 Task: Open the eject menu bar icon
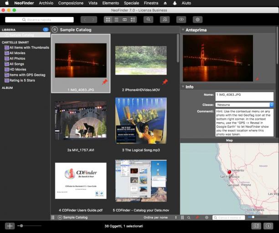click(x=165, y=3)
